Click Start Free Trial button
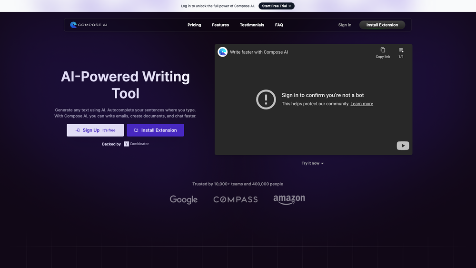476x268 pixels. 276,6
